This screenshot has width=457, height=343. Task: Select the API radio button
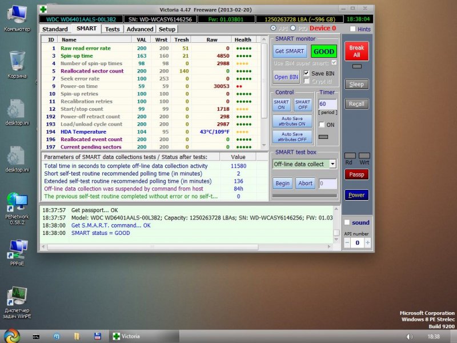(274, 29)
